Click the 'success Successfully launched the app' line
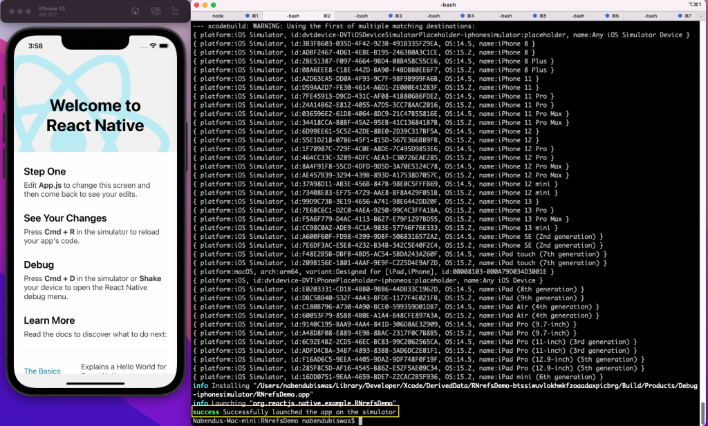 click(x=295, y=412)
